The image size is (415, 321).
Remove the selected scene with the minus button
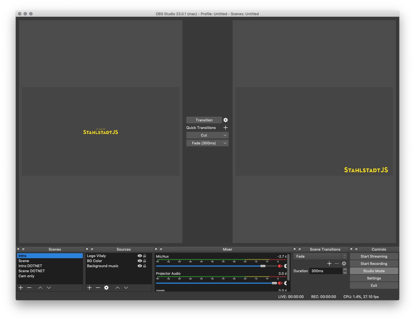[29, 288]
